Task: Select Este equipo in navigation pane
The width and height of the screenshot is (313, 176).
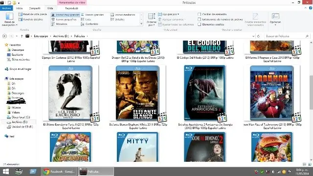Action: click(16, 79)
